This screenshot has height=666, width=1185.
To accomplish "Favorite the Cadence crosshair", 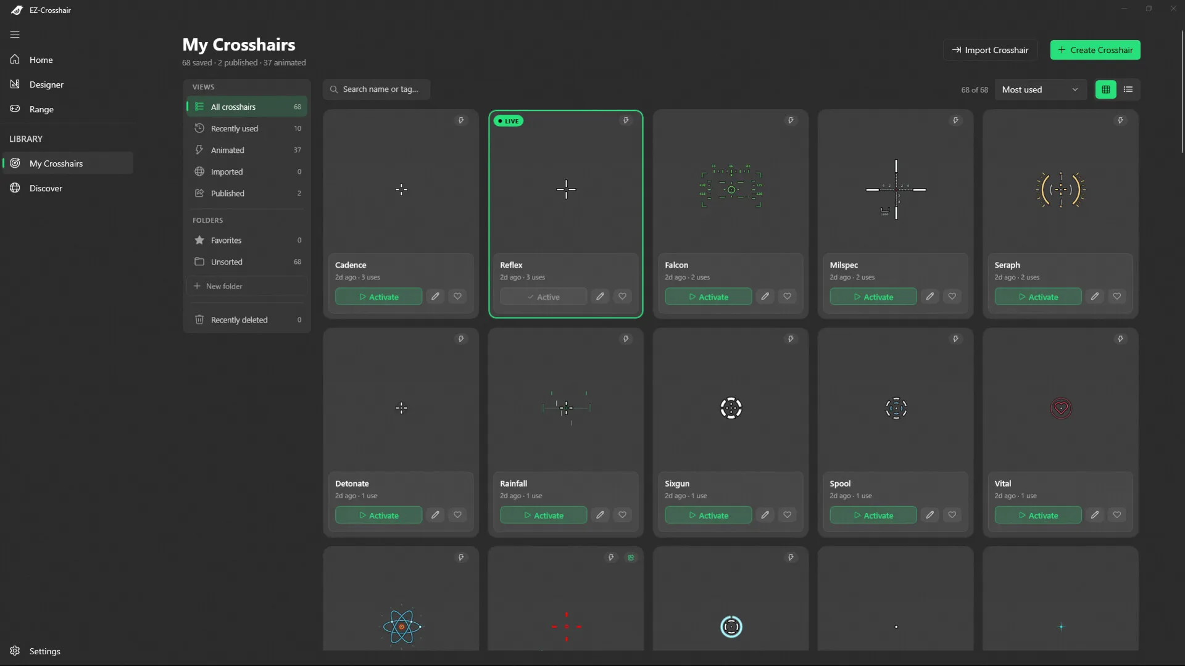I will pyautogui.click(x=457, y=297).
